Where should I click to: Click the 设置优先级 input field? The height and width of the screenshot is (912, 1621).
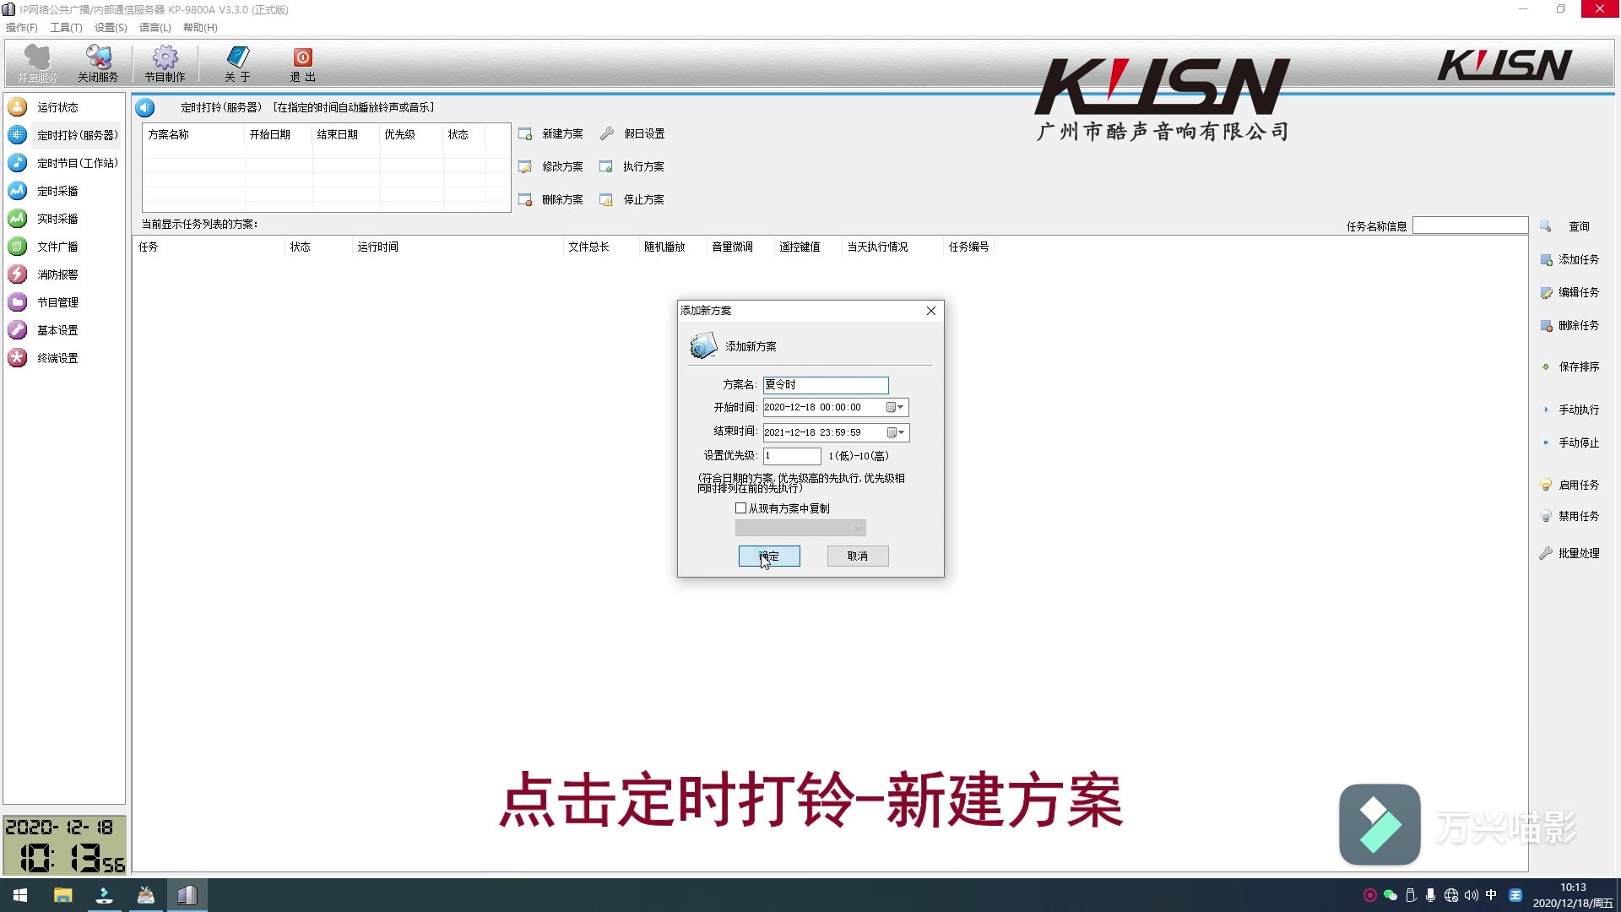click(x=792, y=456)
